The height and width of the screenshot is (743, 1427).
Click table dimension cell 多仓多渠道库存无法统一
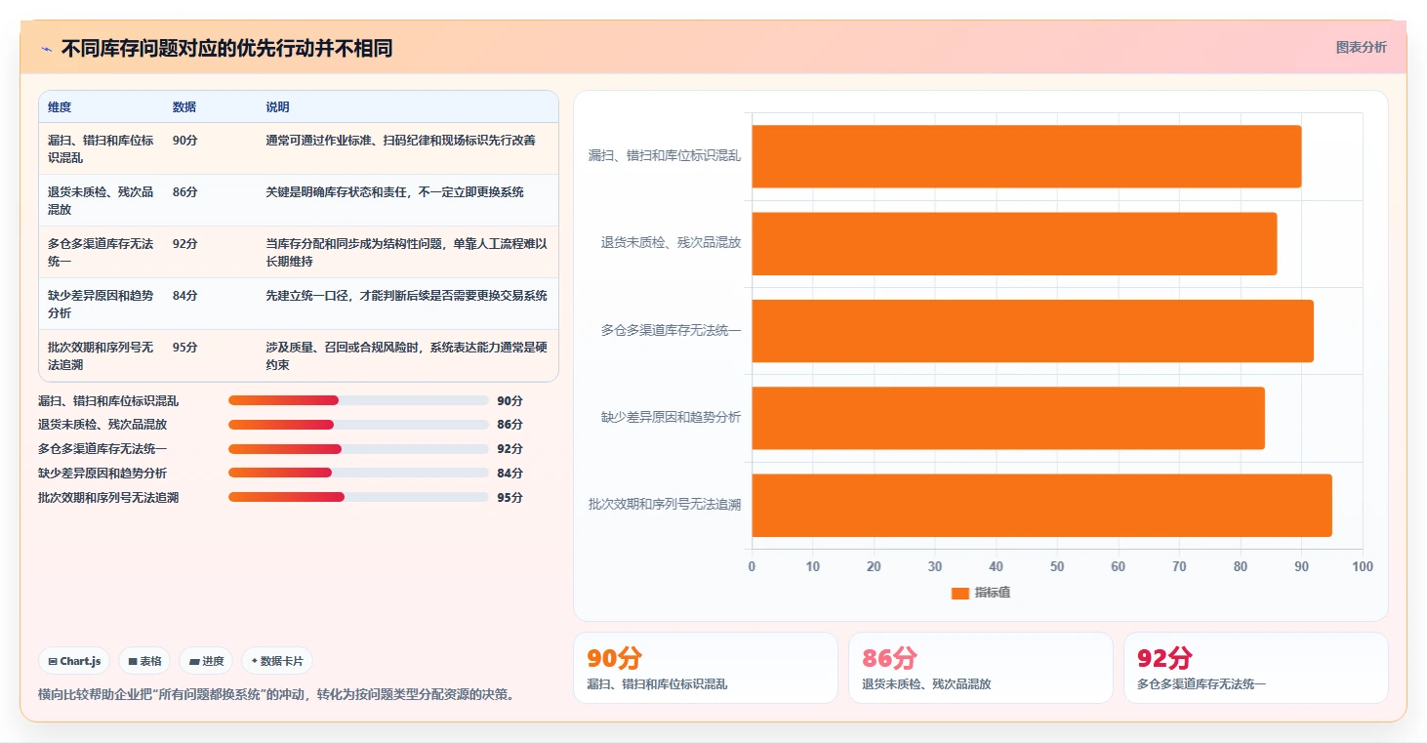(102, 252)
